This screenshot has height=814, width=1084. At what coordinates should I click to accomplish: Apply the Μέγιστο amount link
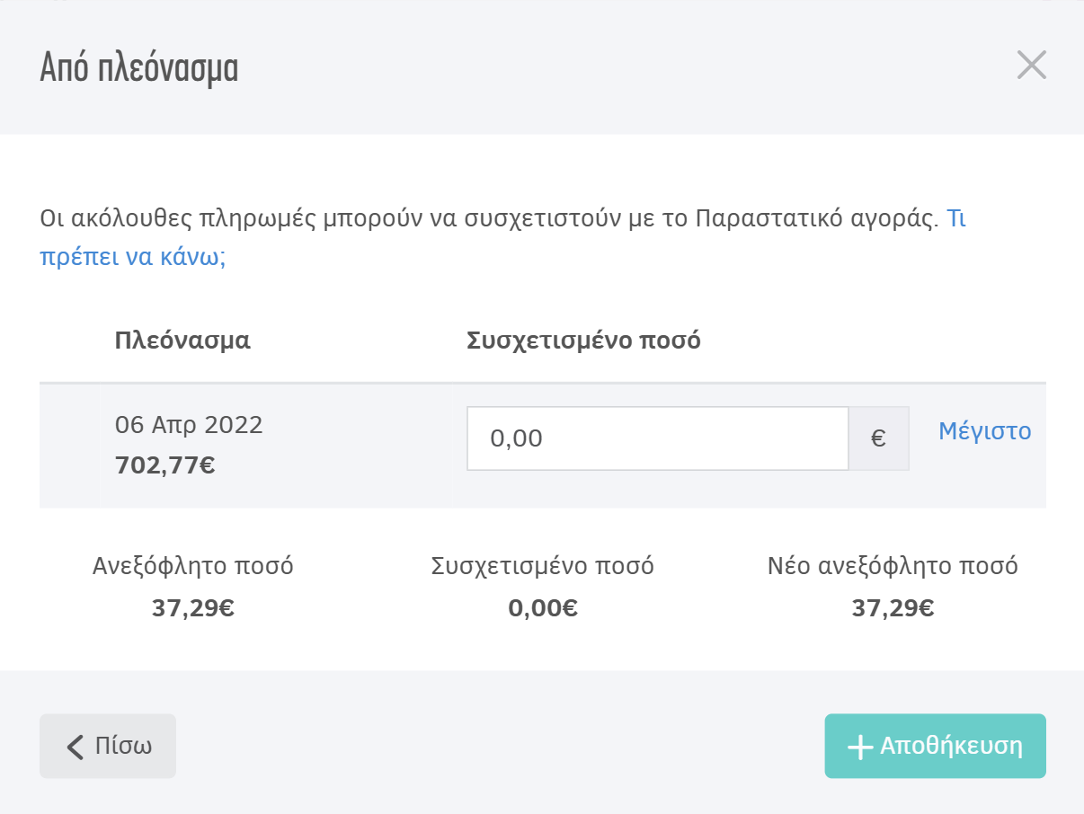point(984,431)
